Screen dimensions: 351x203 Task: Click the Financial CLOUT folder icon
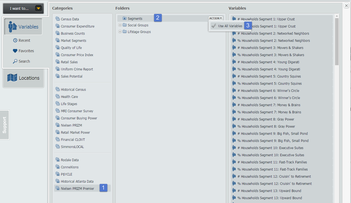pyautogui.click(x=57, y=139)
